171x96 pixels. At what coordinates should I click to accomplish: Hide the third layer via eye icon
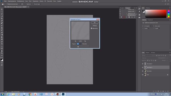coord(143,71)
